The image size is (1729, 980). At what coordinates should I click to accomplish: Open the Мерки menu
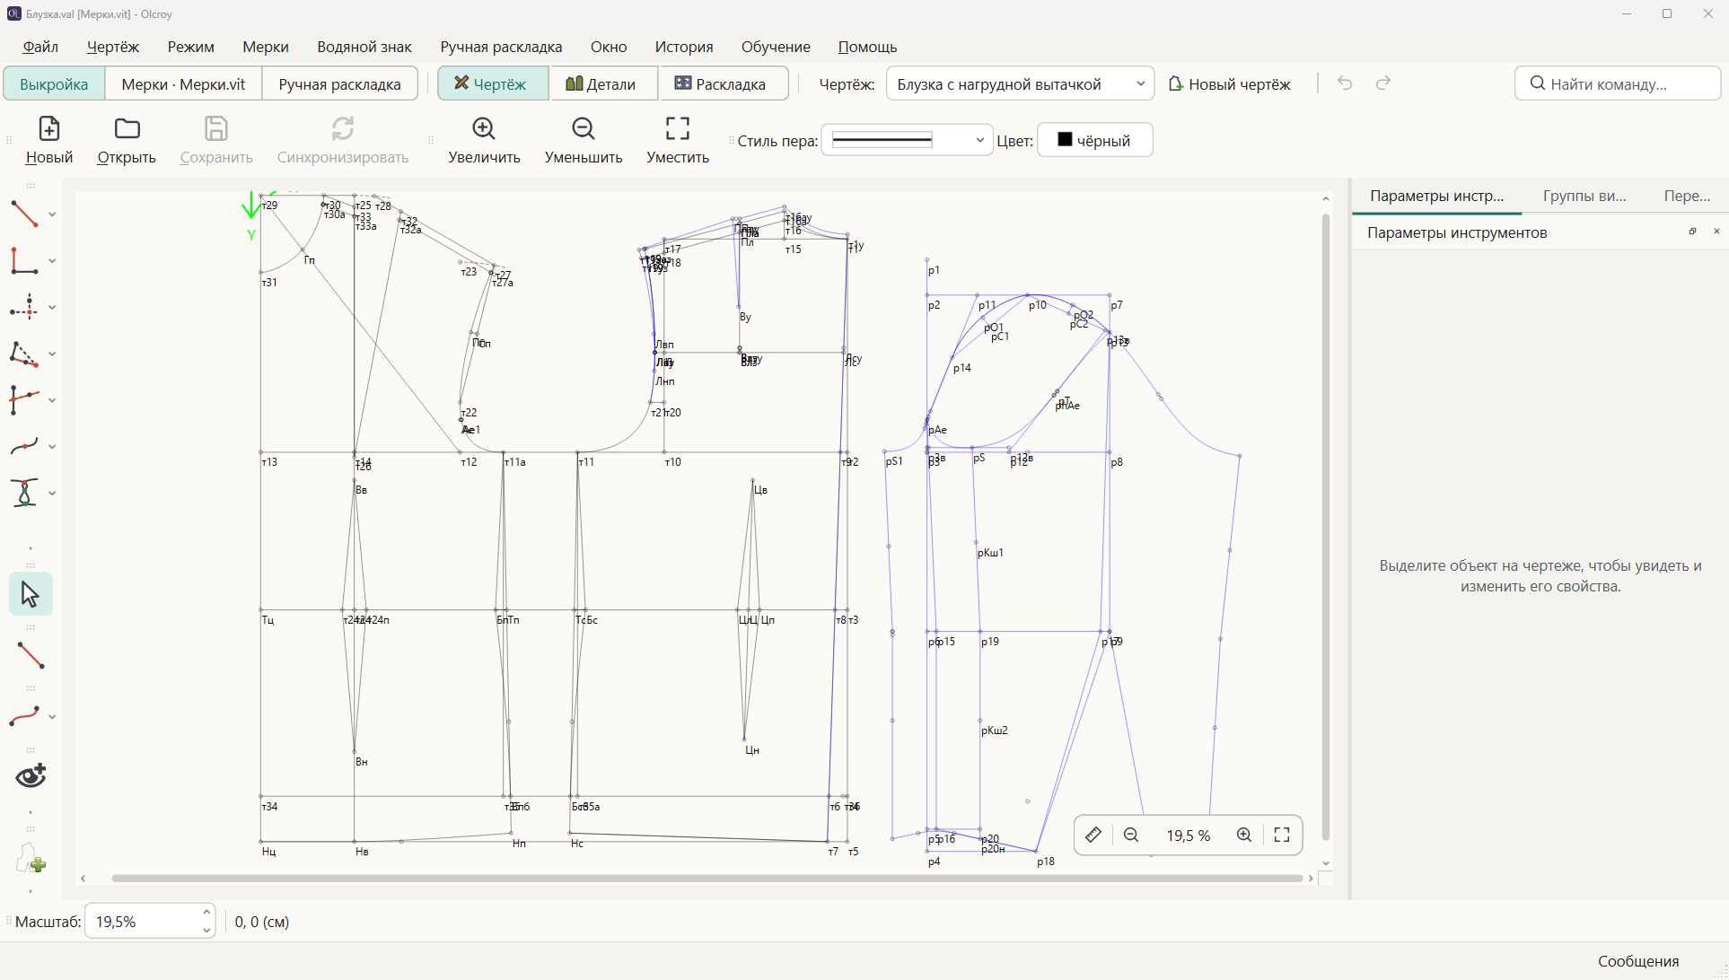[x=265, y=47]
